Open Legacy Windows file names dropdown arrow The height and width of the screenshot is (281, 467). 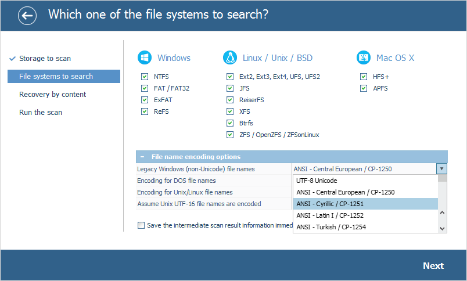(442, 169)
